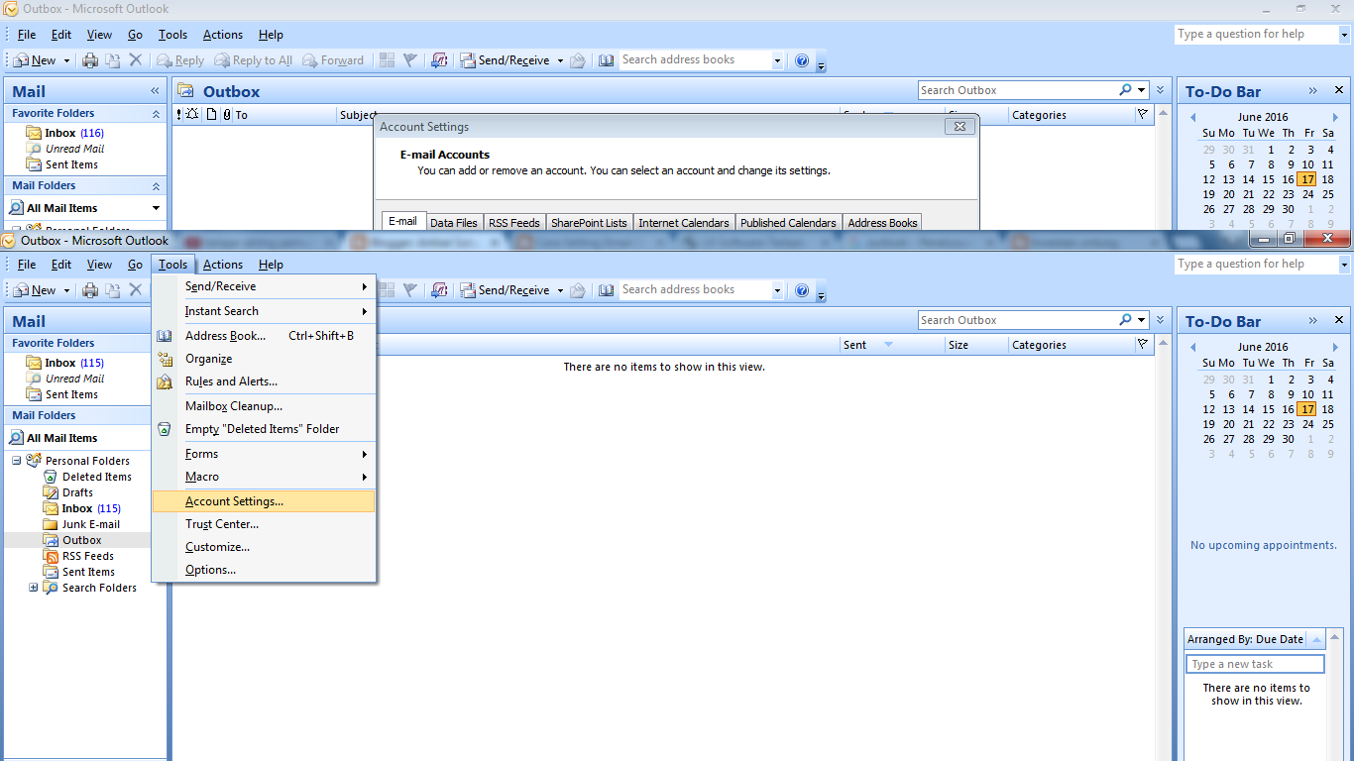1354x761 pixels.
Task: Collapse Personal Folders tree node
Action: click(17, 461)
